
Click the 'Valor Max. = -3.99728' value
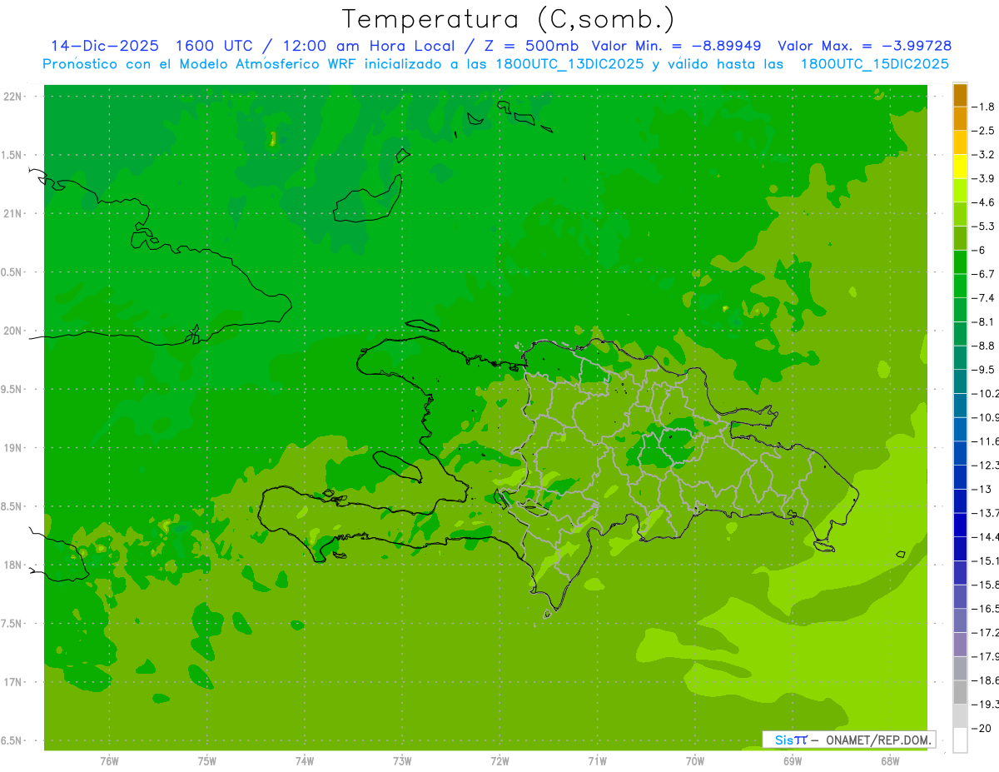click(865, 46)
